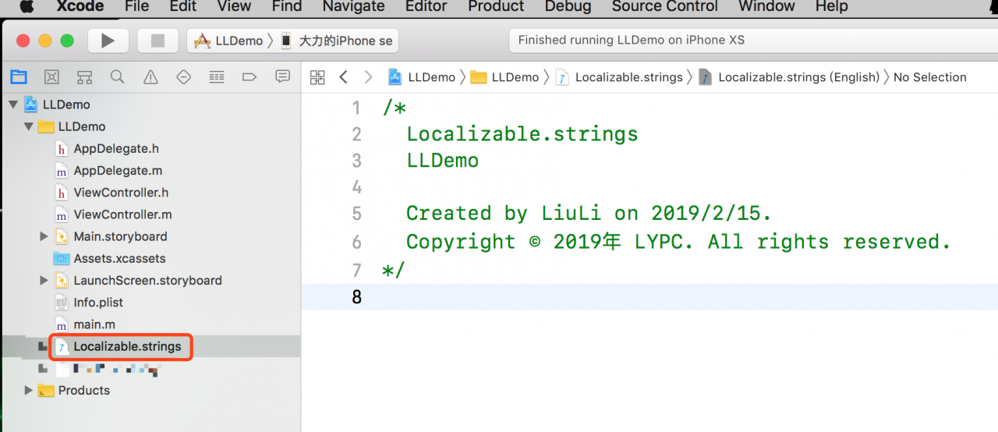Collapse the LLDemo project root
This screenshot has width=998, height=432.
12,104
